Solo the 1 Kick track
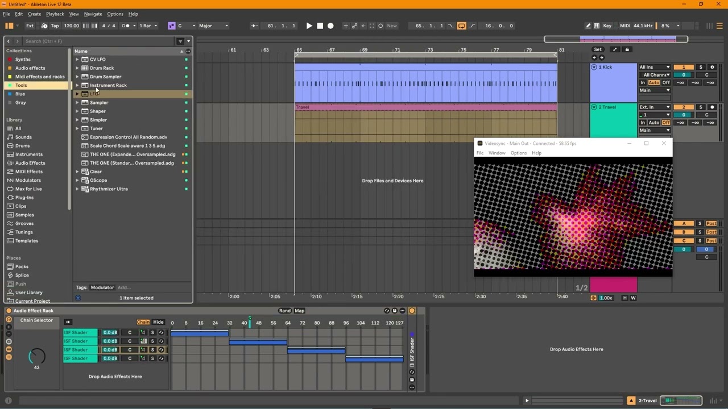Screen dimensions: 728x409 (x=701, y=67)
